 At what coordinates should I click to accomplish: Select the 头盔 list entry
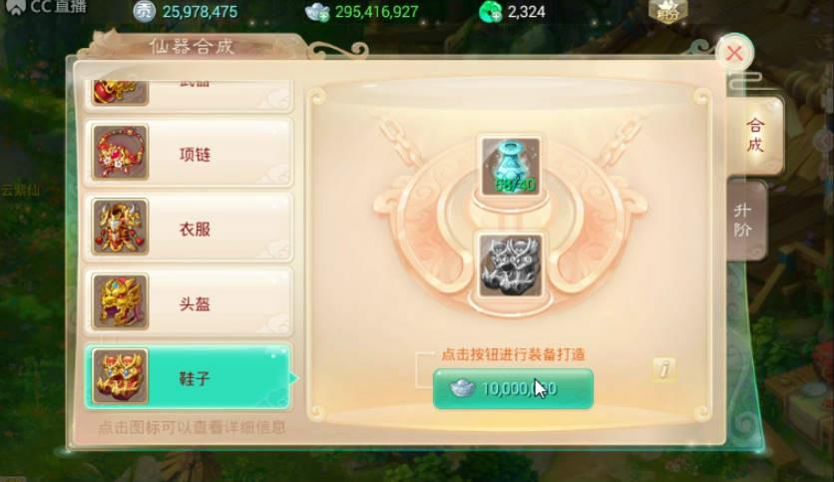189,302
